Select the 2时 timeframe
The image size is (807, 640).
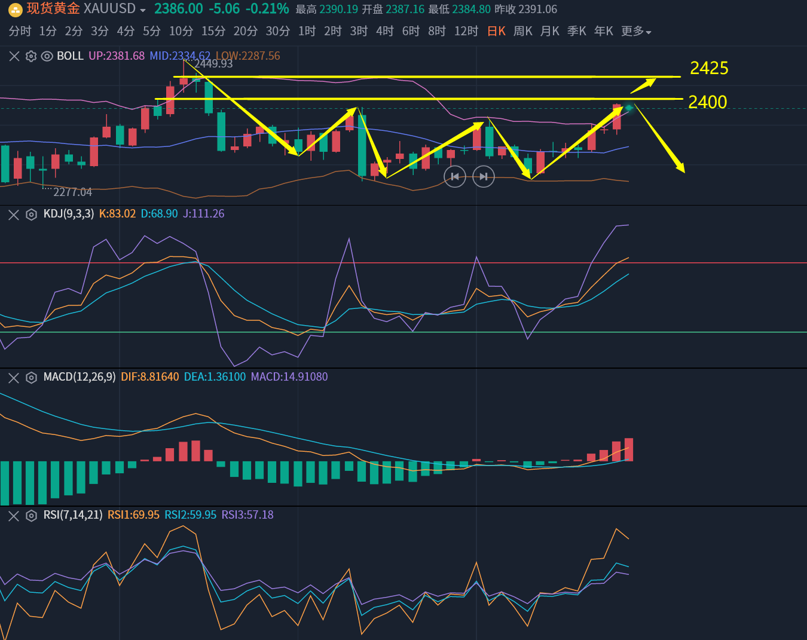[x=333, y=31]
